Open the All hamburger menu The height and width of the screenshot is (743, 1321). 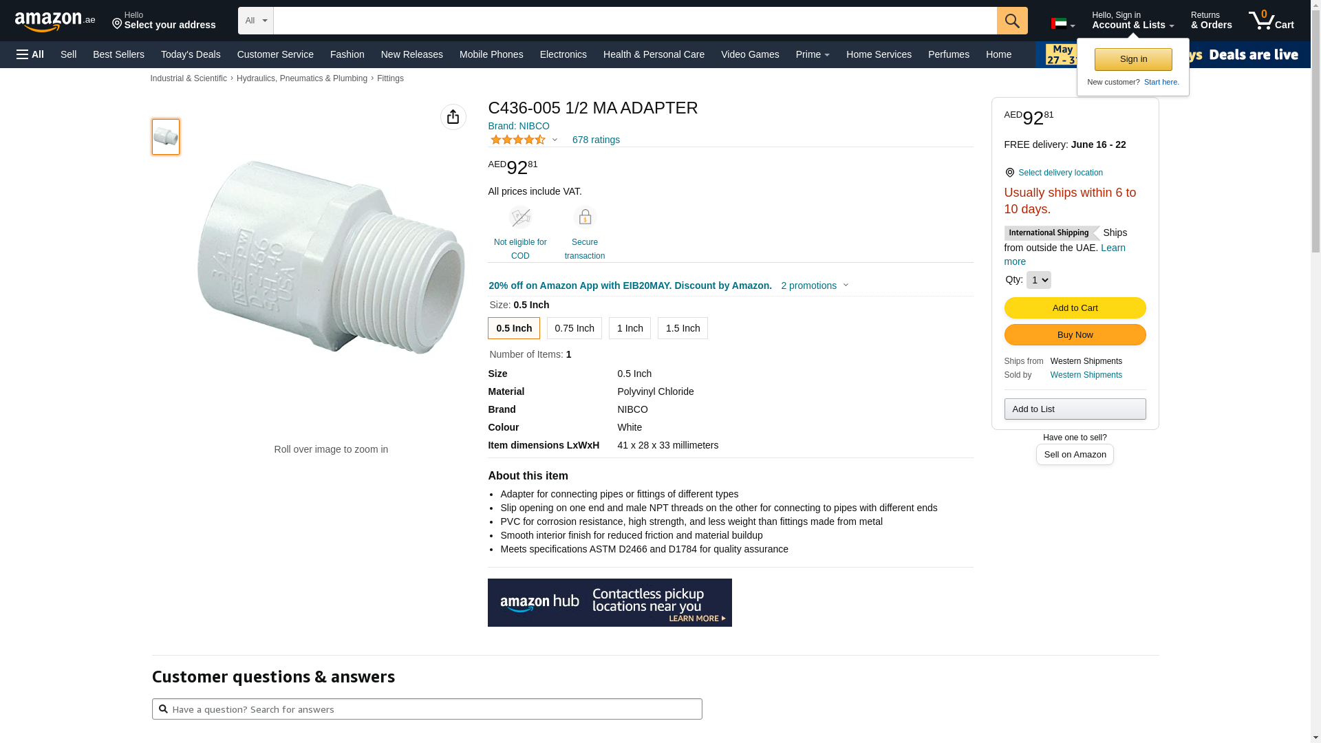click(x=30, y=54)
